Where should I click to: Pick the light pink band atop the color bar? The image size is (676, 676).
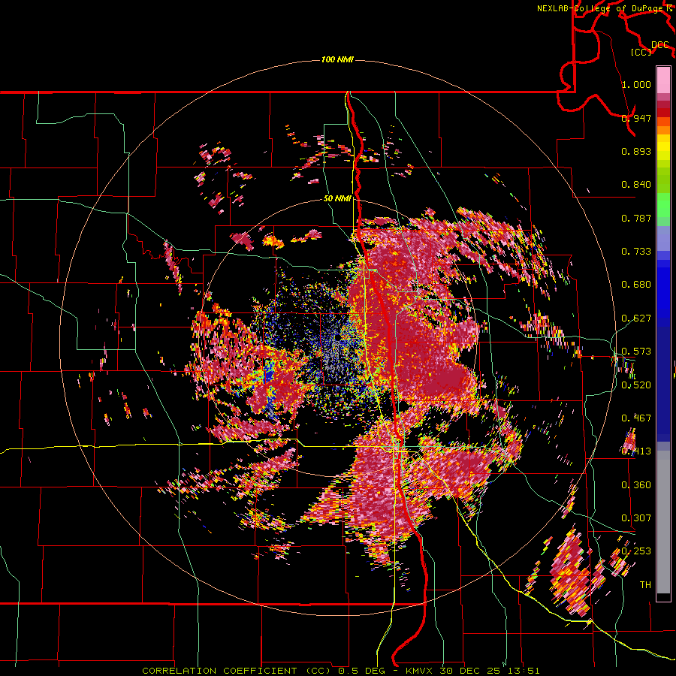[x=663, y=80]
